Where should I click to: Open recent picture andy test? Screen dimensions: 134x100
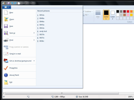pyautogui.click(x=59, y=31)
